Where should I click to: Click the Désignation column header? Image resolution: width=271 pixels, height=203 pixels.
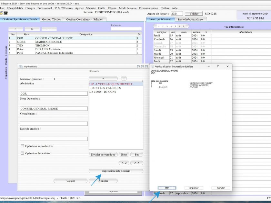tap(86, 34)
